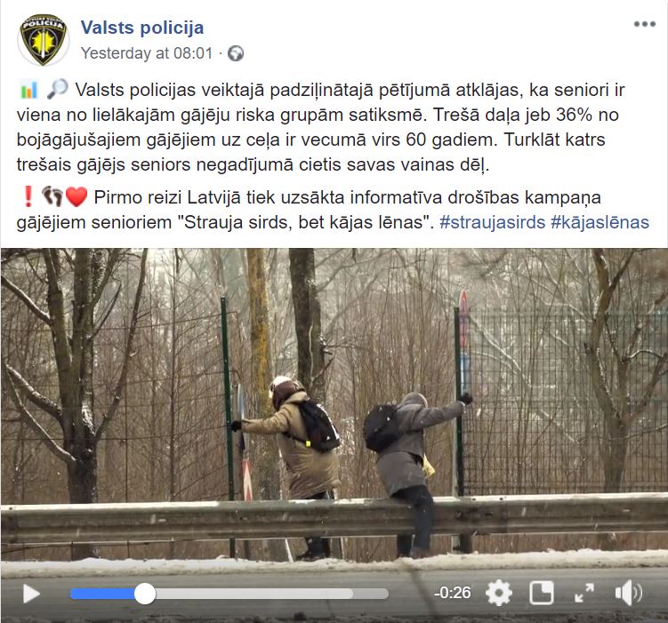The width and height of the screenshot is (668, 623).
Task: Click the Yesterday at 08:01 timestamp
Action: coord(147,53)
